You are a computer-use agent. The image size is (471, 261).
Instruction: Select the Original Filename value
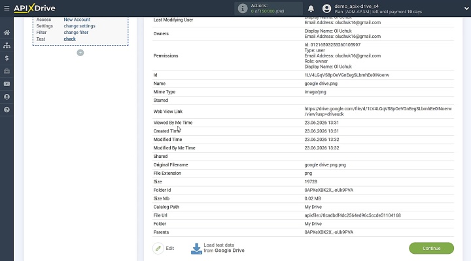325,165
